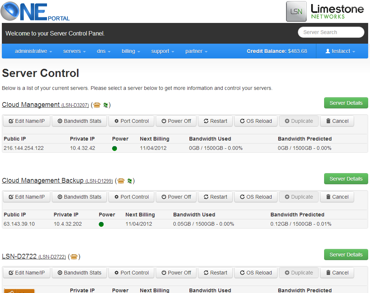Cancel server LSN-D2722
This screenshot has width=370, height=293.
click(x=337, y=273)
